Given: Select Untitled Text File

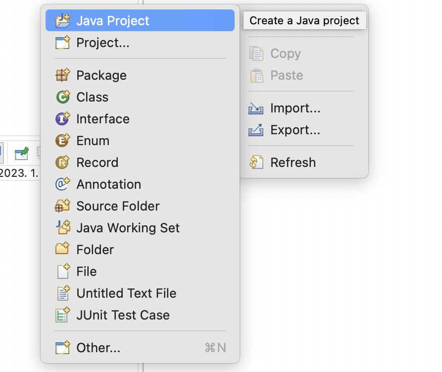Looking at the screenshot, I should coord(126,293).
